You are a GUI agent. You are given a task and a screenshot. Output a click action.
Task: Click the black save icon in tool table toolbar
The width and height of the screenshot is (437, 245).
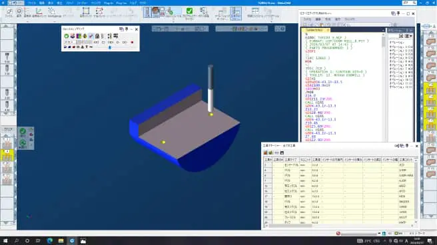pos(282,153)
